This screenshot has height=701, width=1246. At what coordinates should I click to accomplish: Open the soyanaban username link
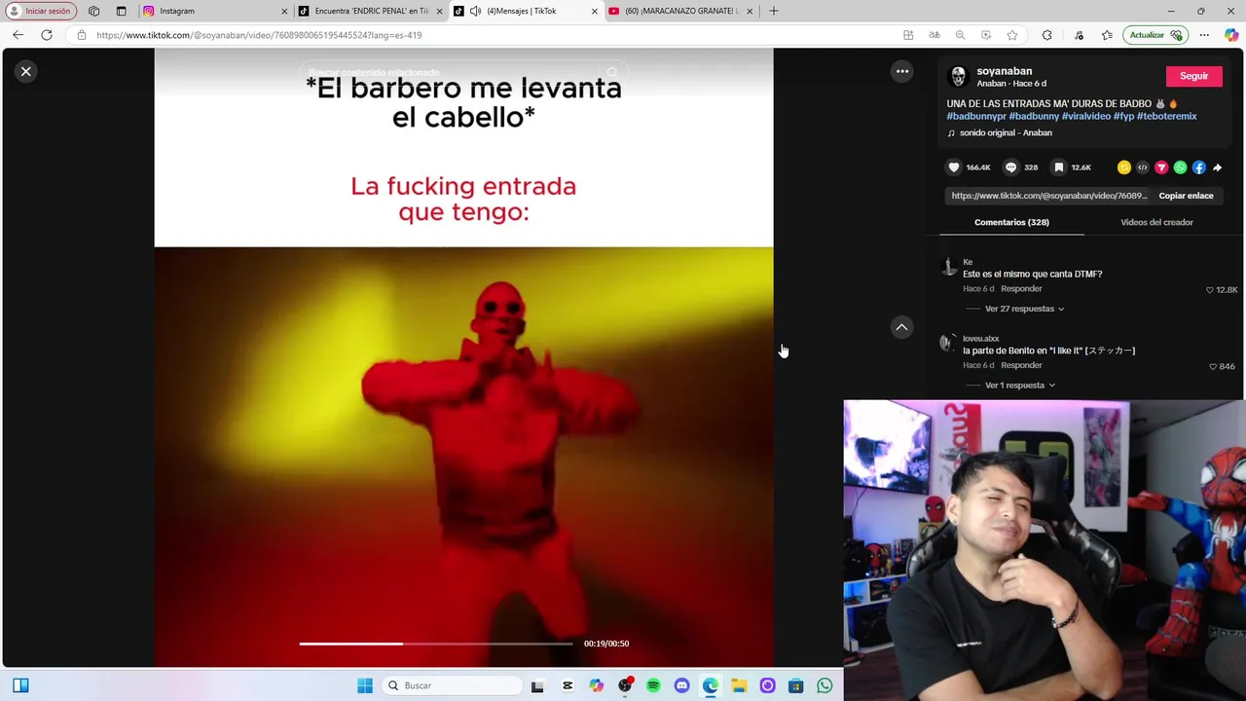(x=1004, y=71)
